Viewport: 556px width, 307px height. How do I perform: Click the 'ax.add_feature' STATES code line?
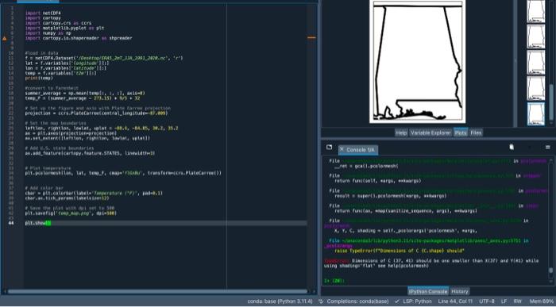click(90, 153)
